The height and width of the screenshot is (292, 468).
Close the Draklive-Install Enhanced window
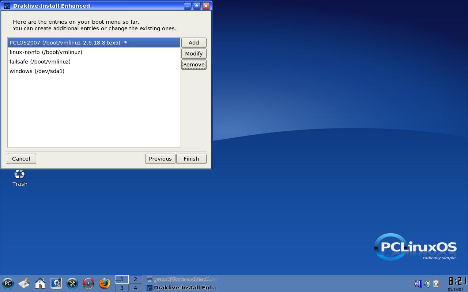tap(206, 6)
